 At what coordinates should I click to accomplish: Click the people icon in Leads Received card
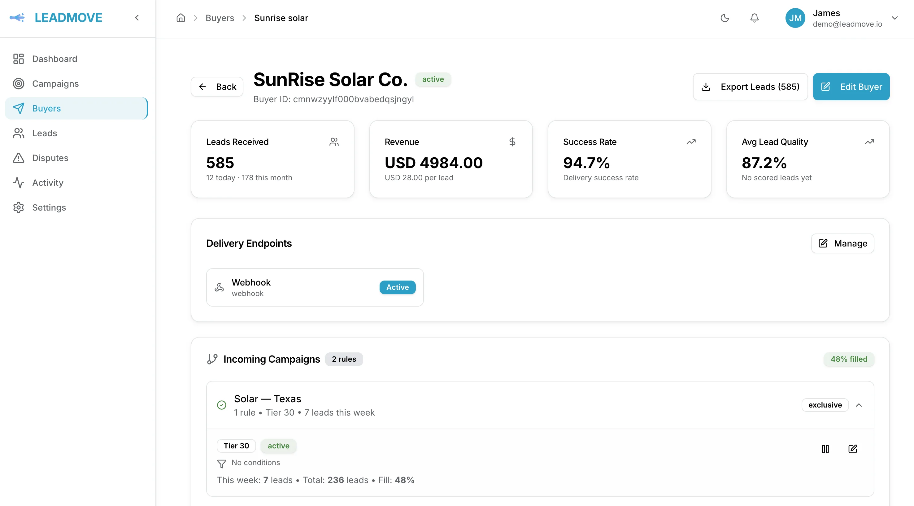pos(334,142)
